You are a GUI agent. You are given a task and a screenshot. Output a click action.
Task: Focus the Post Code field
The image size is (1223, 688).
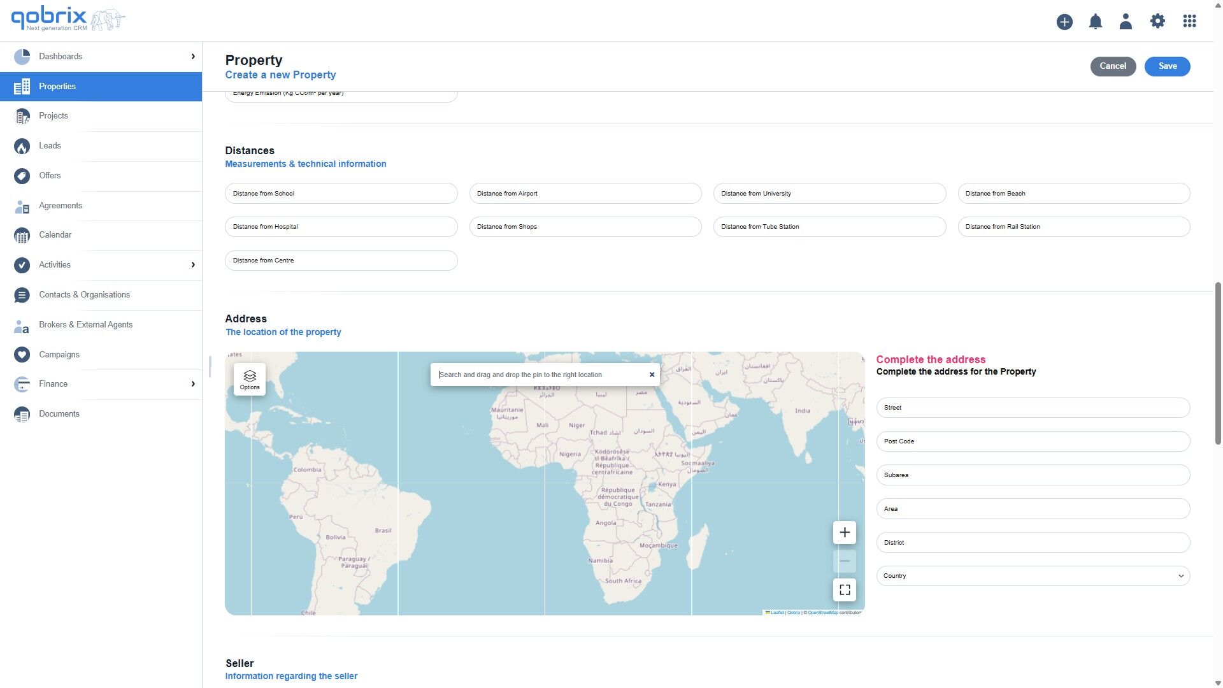pos(1033,441)
